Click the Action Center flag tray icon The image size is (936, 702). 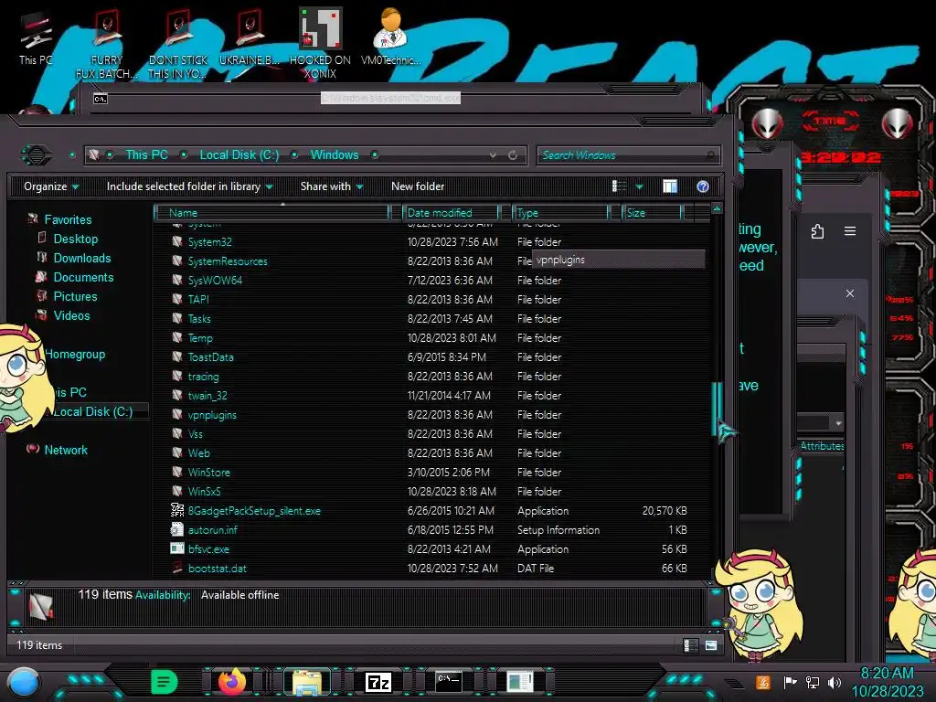[x=791, y=682]
